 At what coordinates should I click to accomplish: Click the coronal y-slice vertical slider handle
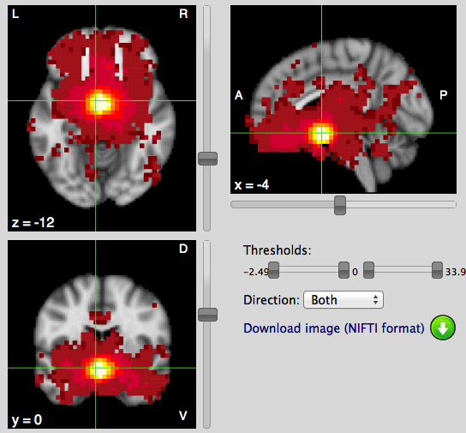[x=207, y=315]
